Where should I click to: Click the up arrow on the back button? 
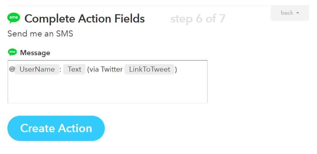[298, 13]
